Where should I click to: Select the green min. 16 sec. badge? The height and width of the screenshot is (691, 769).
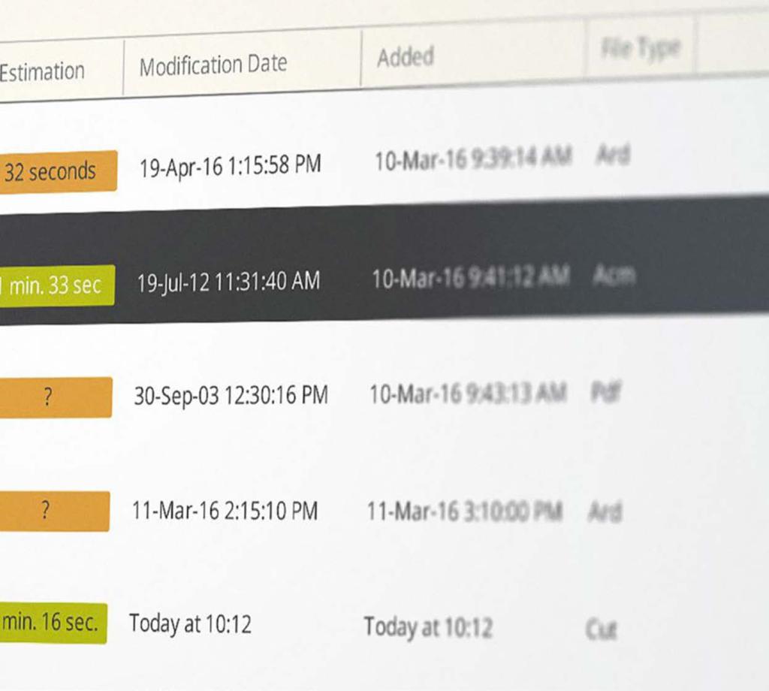tap(53, 623)
